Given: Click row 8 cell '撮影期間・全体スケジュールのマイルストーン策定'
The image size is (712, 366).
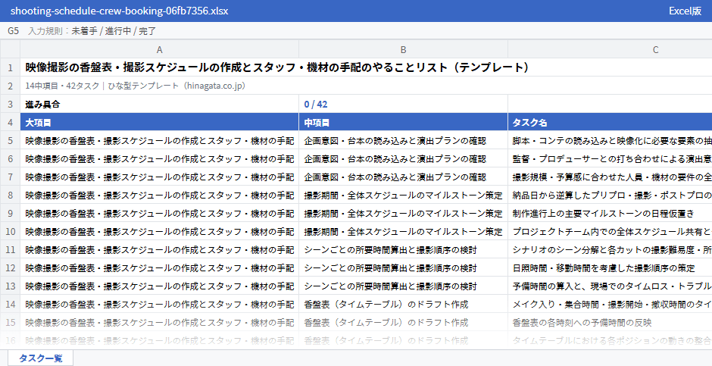Looking at the screenshot, I should 403,196.
